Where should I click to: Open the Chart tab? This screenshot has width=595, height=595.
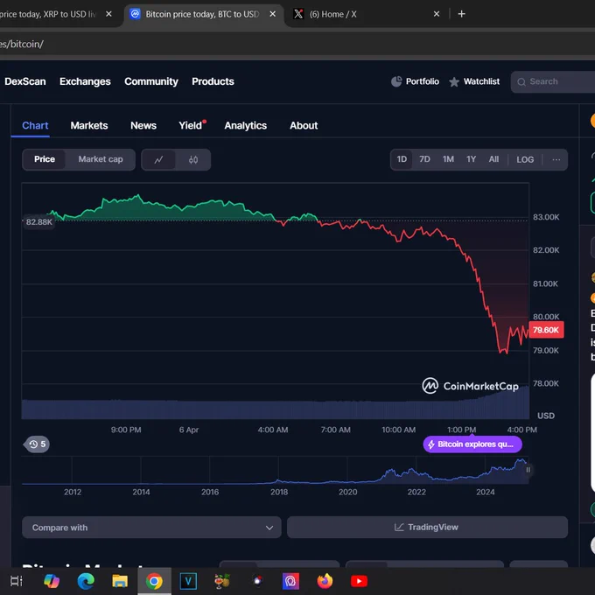click(35, 126)
